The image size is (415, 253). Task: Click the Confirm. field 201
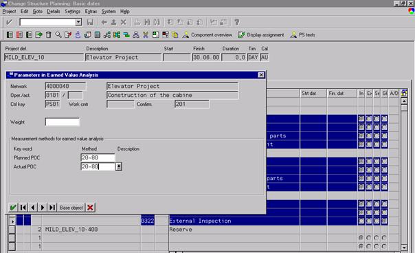(192, 104)
